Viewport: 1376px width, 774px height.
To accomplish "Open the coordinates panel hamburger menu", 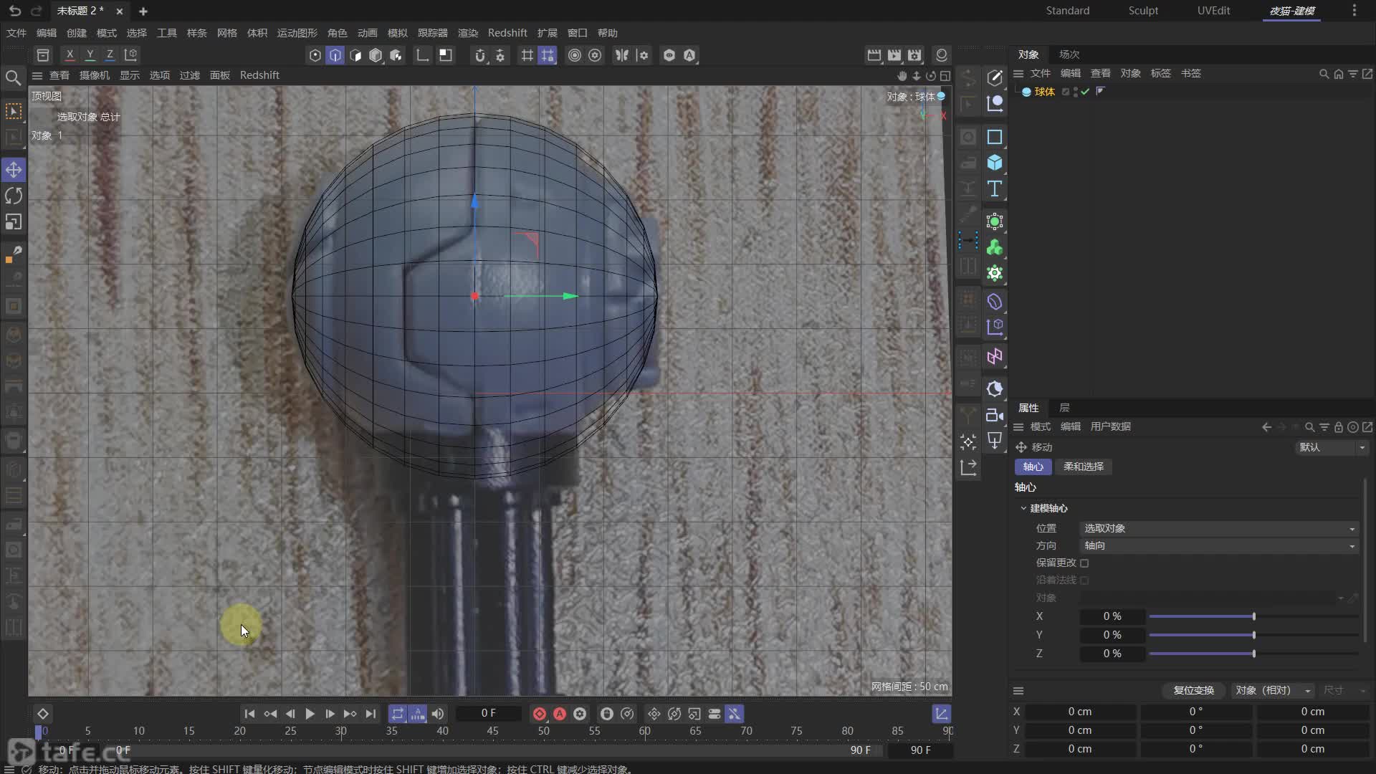I will (1018, 691).
